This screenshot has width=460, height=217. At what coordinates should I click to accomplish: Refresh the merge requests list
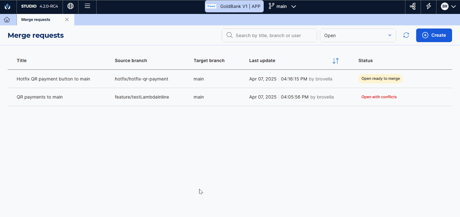406,35
